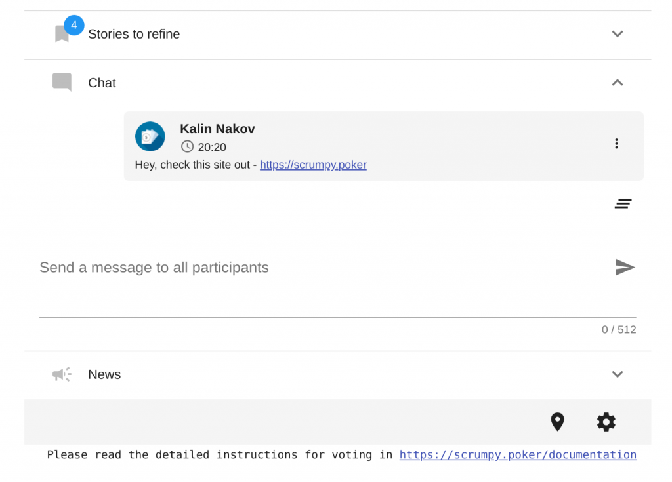Collapse the Chat section chevron
This screenshot has height=482, width=672.
[617, 82]
